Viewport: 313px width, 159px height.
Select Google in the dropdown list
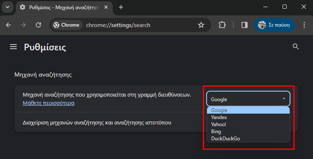pyautogui.click(x=248, y=110)
